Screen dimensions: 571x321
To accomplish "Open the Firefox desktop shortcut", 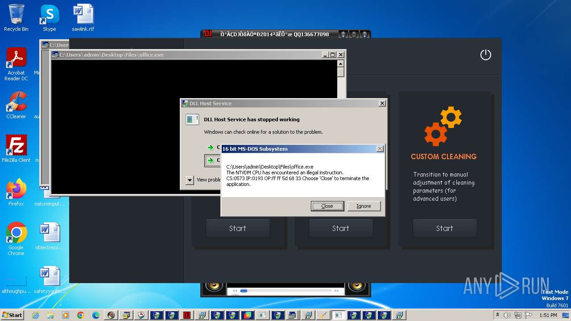I will click(16, 192).
